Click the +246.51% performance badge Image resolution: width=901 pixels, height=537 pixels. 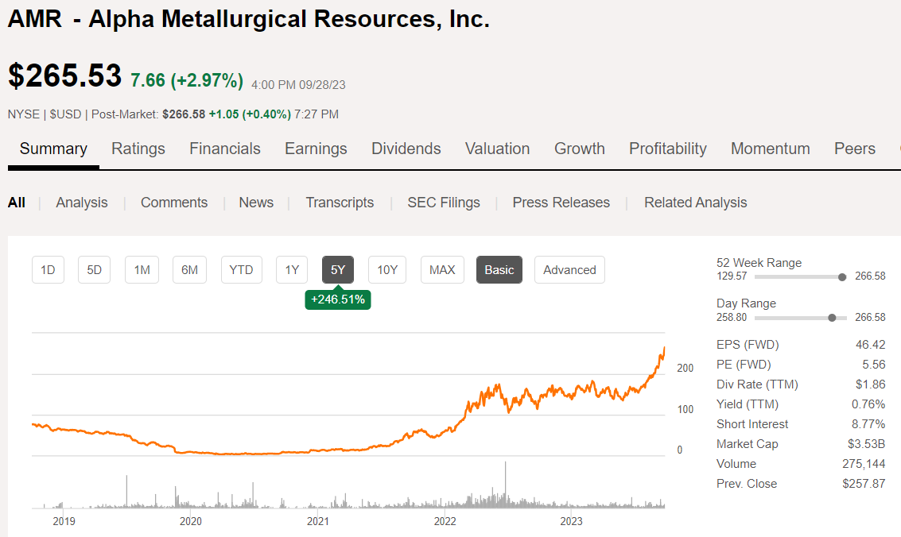(338, 299)
